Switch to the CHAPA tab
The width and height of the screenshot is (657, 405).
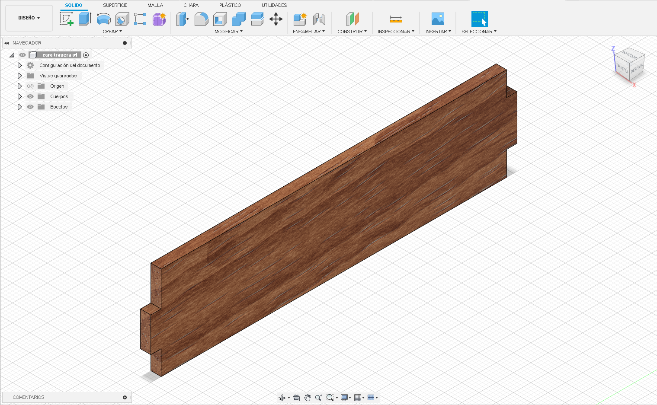191,5
